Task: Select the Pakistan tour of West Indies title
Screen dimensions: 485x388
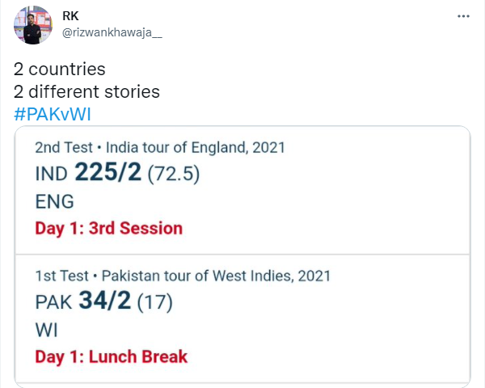Action: click(x=183, y=276)
